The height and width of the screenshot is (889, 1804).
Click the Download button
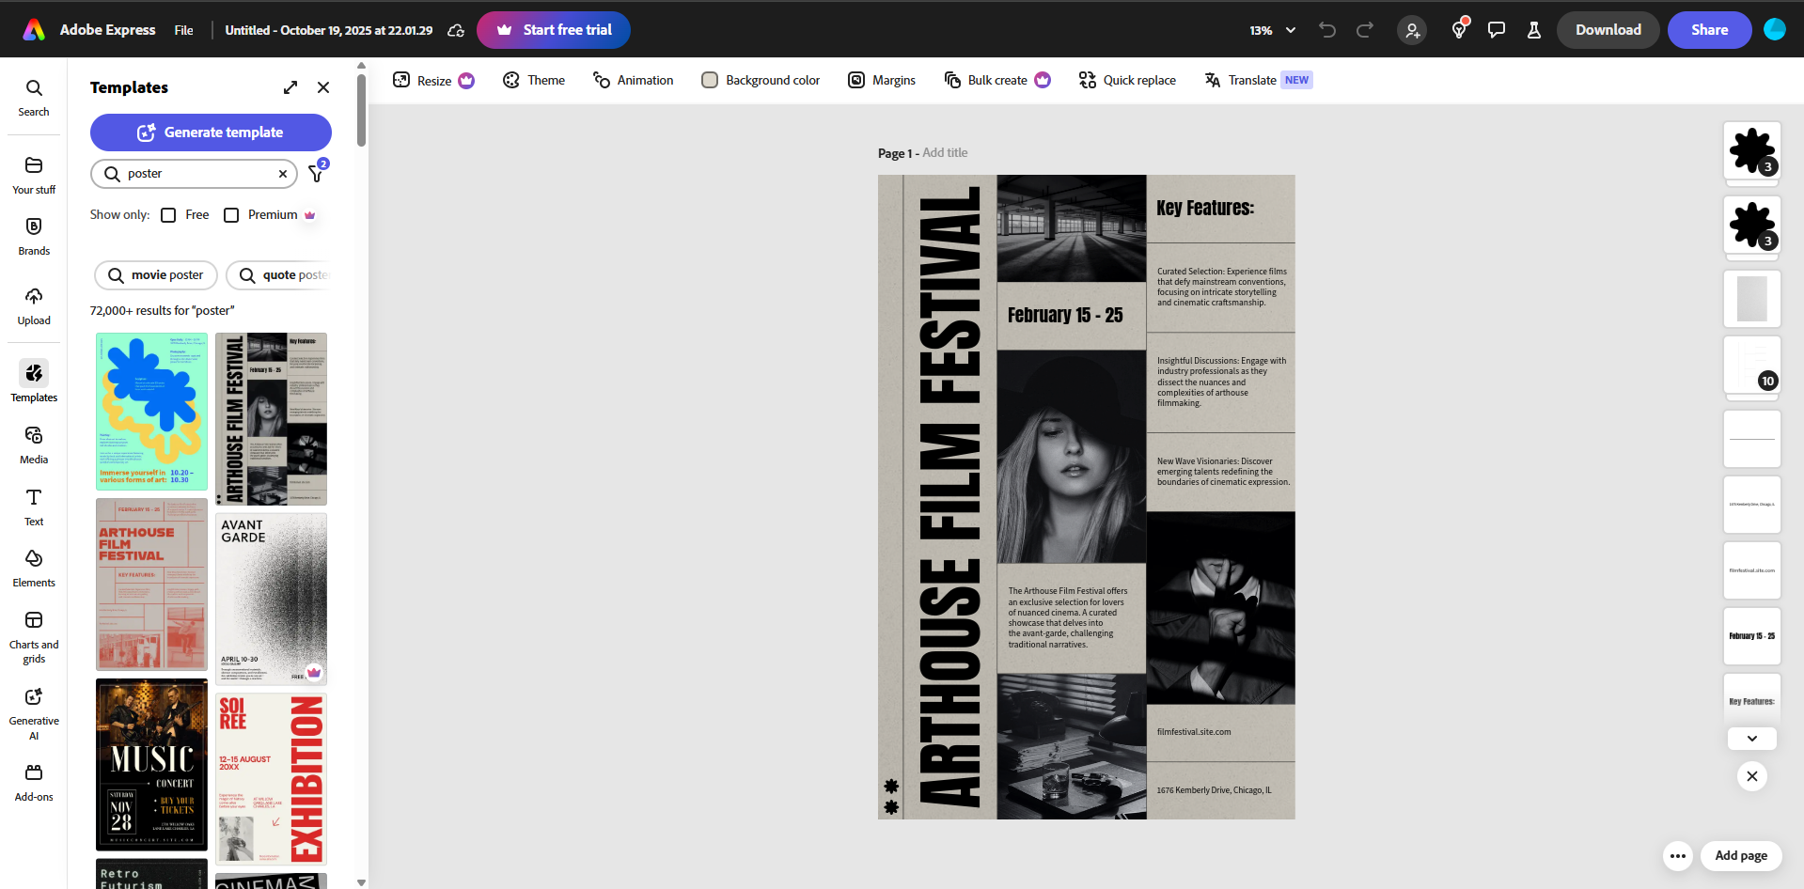(x=1607, y=29)
